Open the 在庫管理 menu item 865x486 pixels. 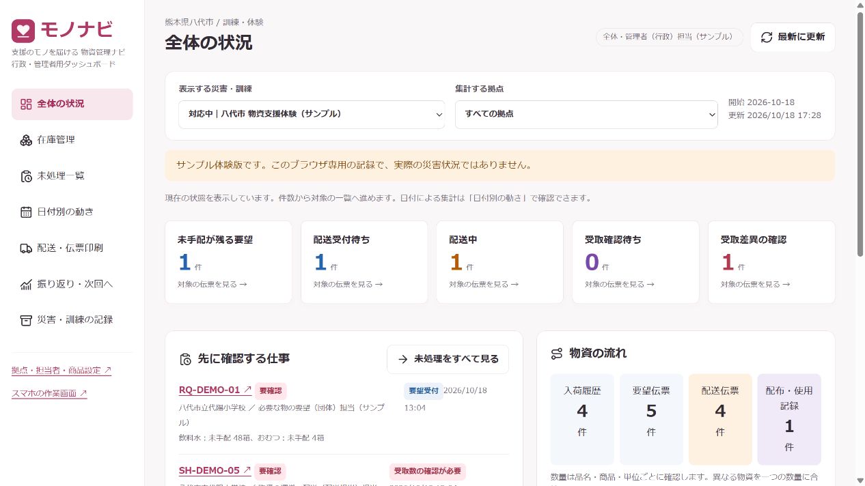point(72,140)
